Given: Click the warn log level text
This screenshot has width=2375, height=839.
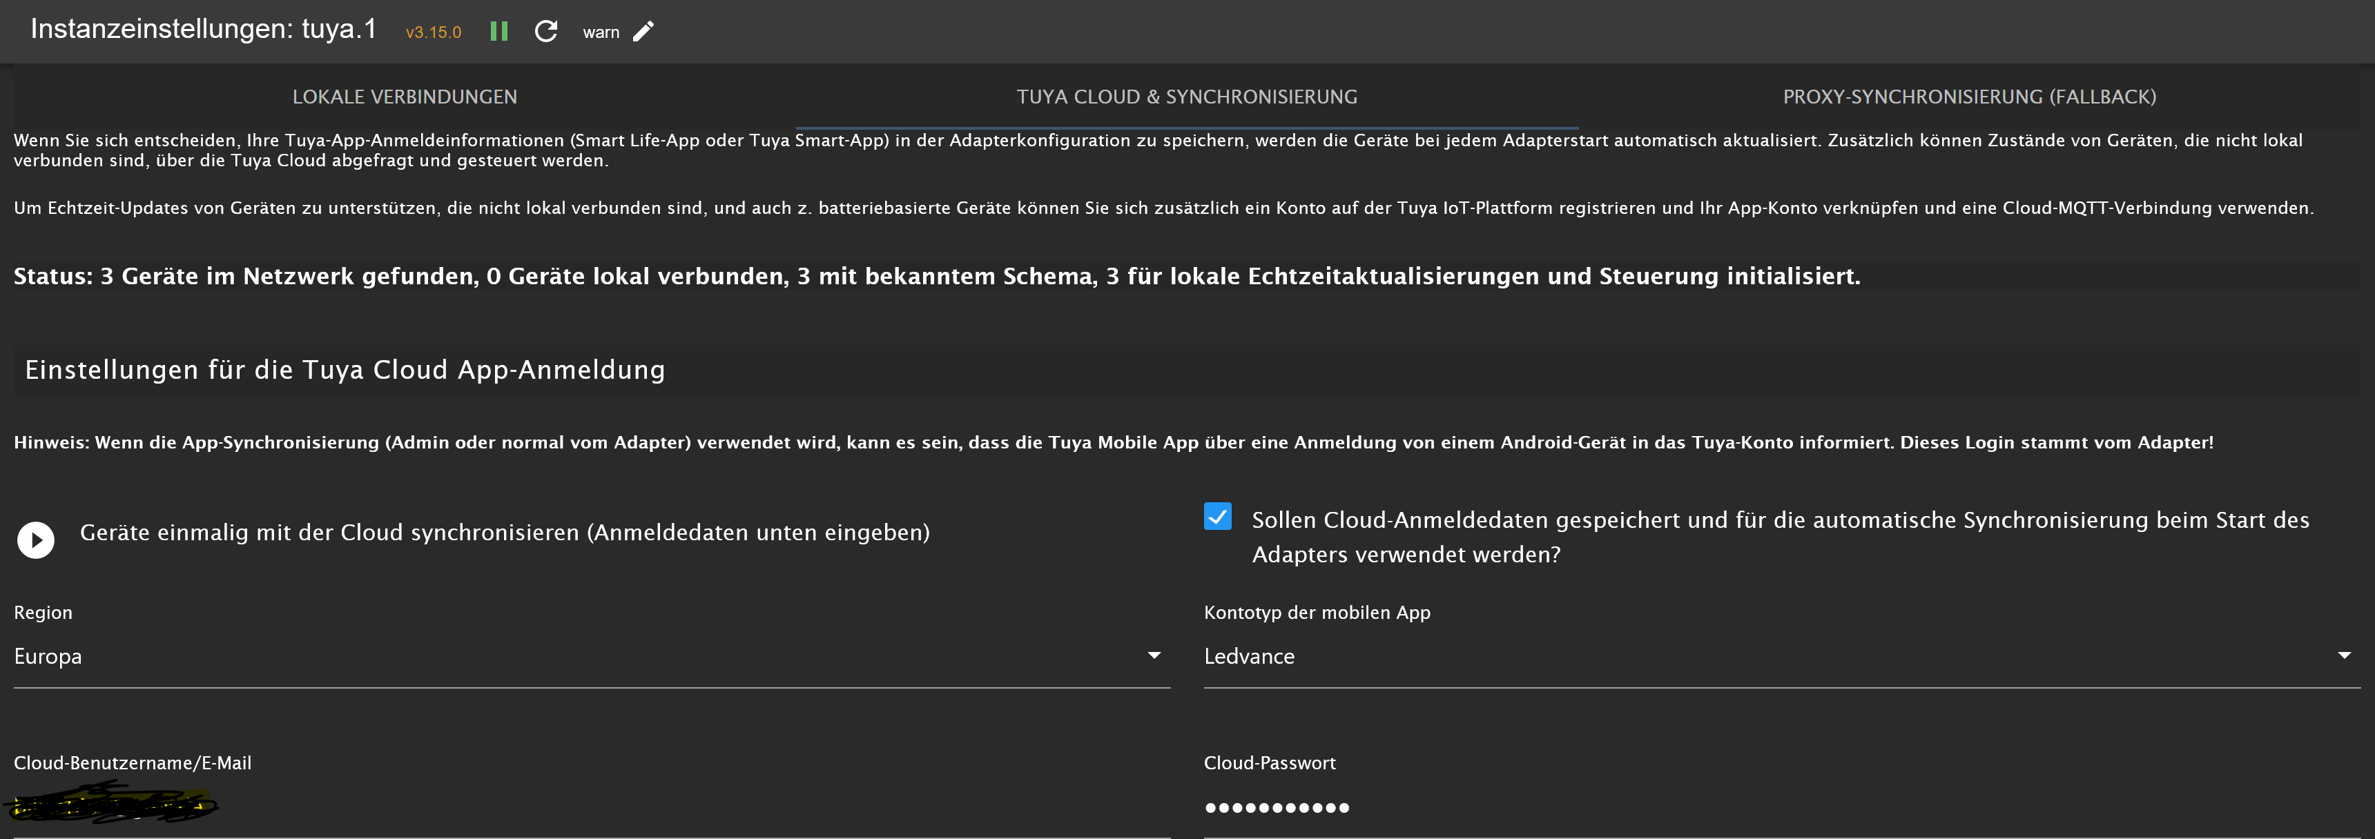Looking at the screenshot, I should [601, 32].
